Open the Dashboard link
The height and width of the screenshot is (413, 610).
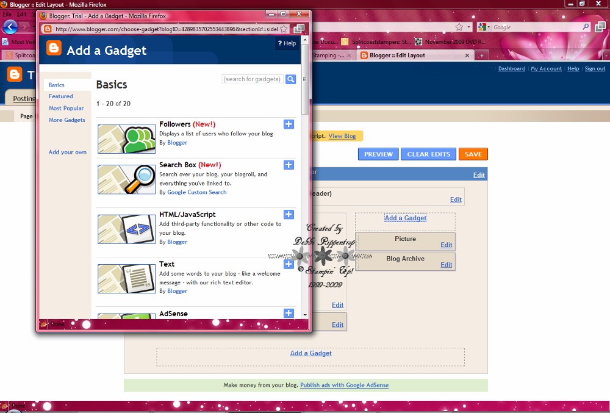tap(512, 68)
